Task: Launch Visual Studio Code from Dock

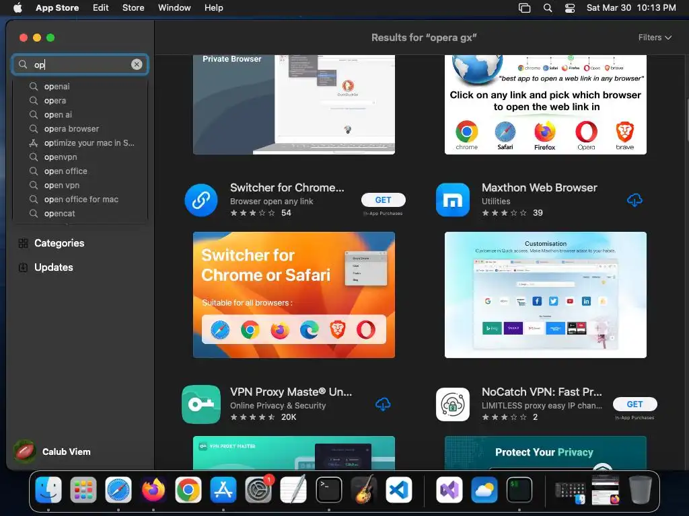Action: point(399,490)
